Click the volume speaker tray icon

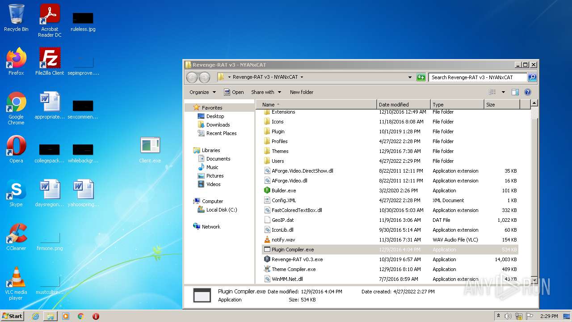pos(508,316)
